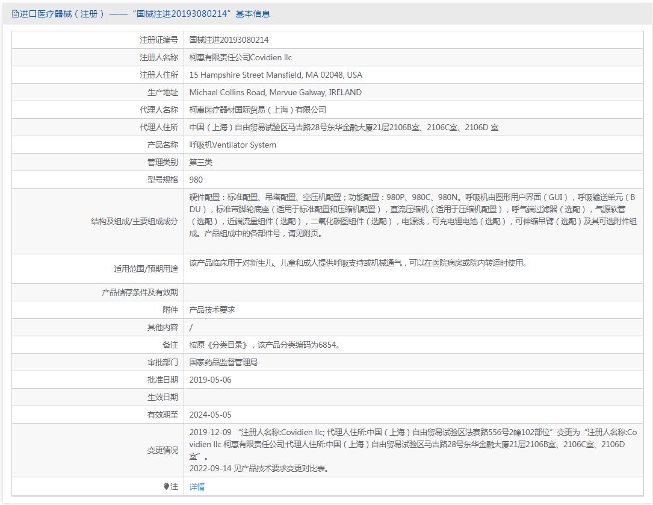Screen dimensions: 653x505
Task: Click the 产品储存条件及有效期 label
Action: (x=140, y=293)
